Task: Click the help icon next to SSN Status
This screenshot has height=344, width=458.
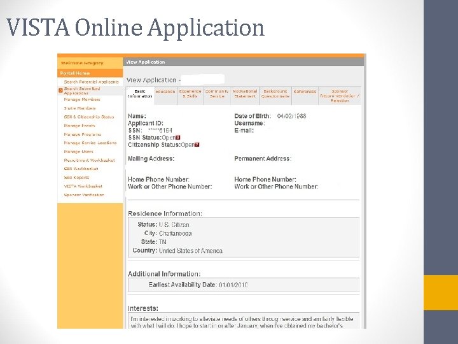Action: [x=178, y=138]
